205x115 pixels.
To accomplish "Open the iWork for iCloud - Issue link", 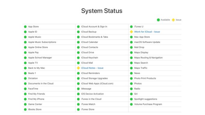I will tap(147, 32).
